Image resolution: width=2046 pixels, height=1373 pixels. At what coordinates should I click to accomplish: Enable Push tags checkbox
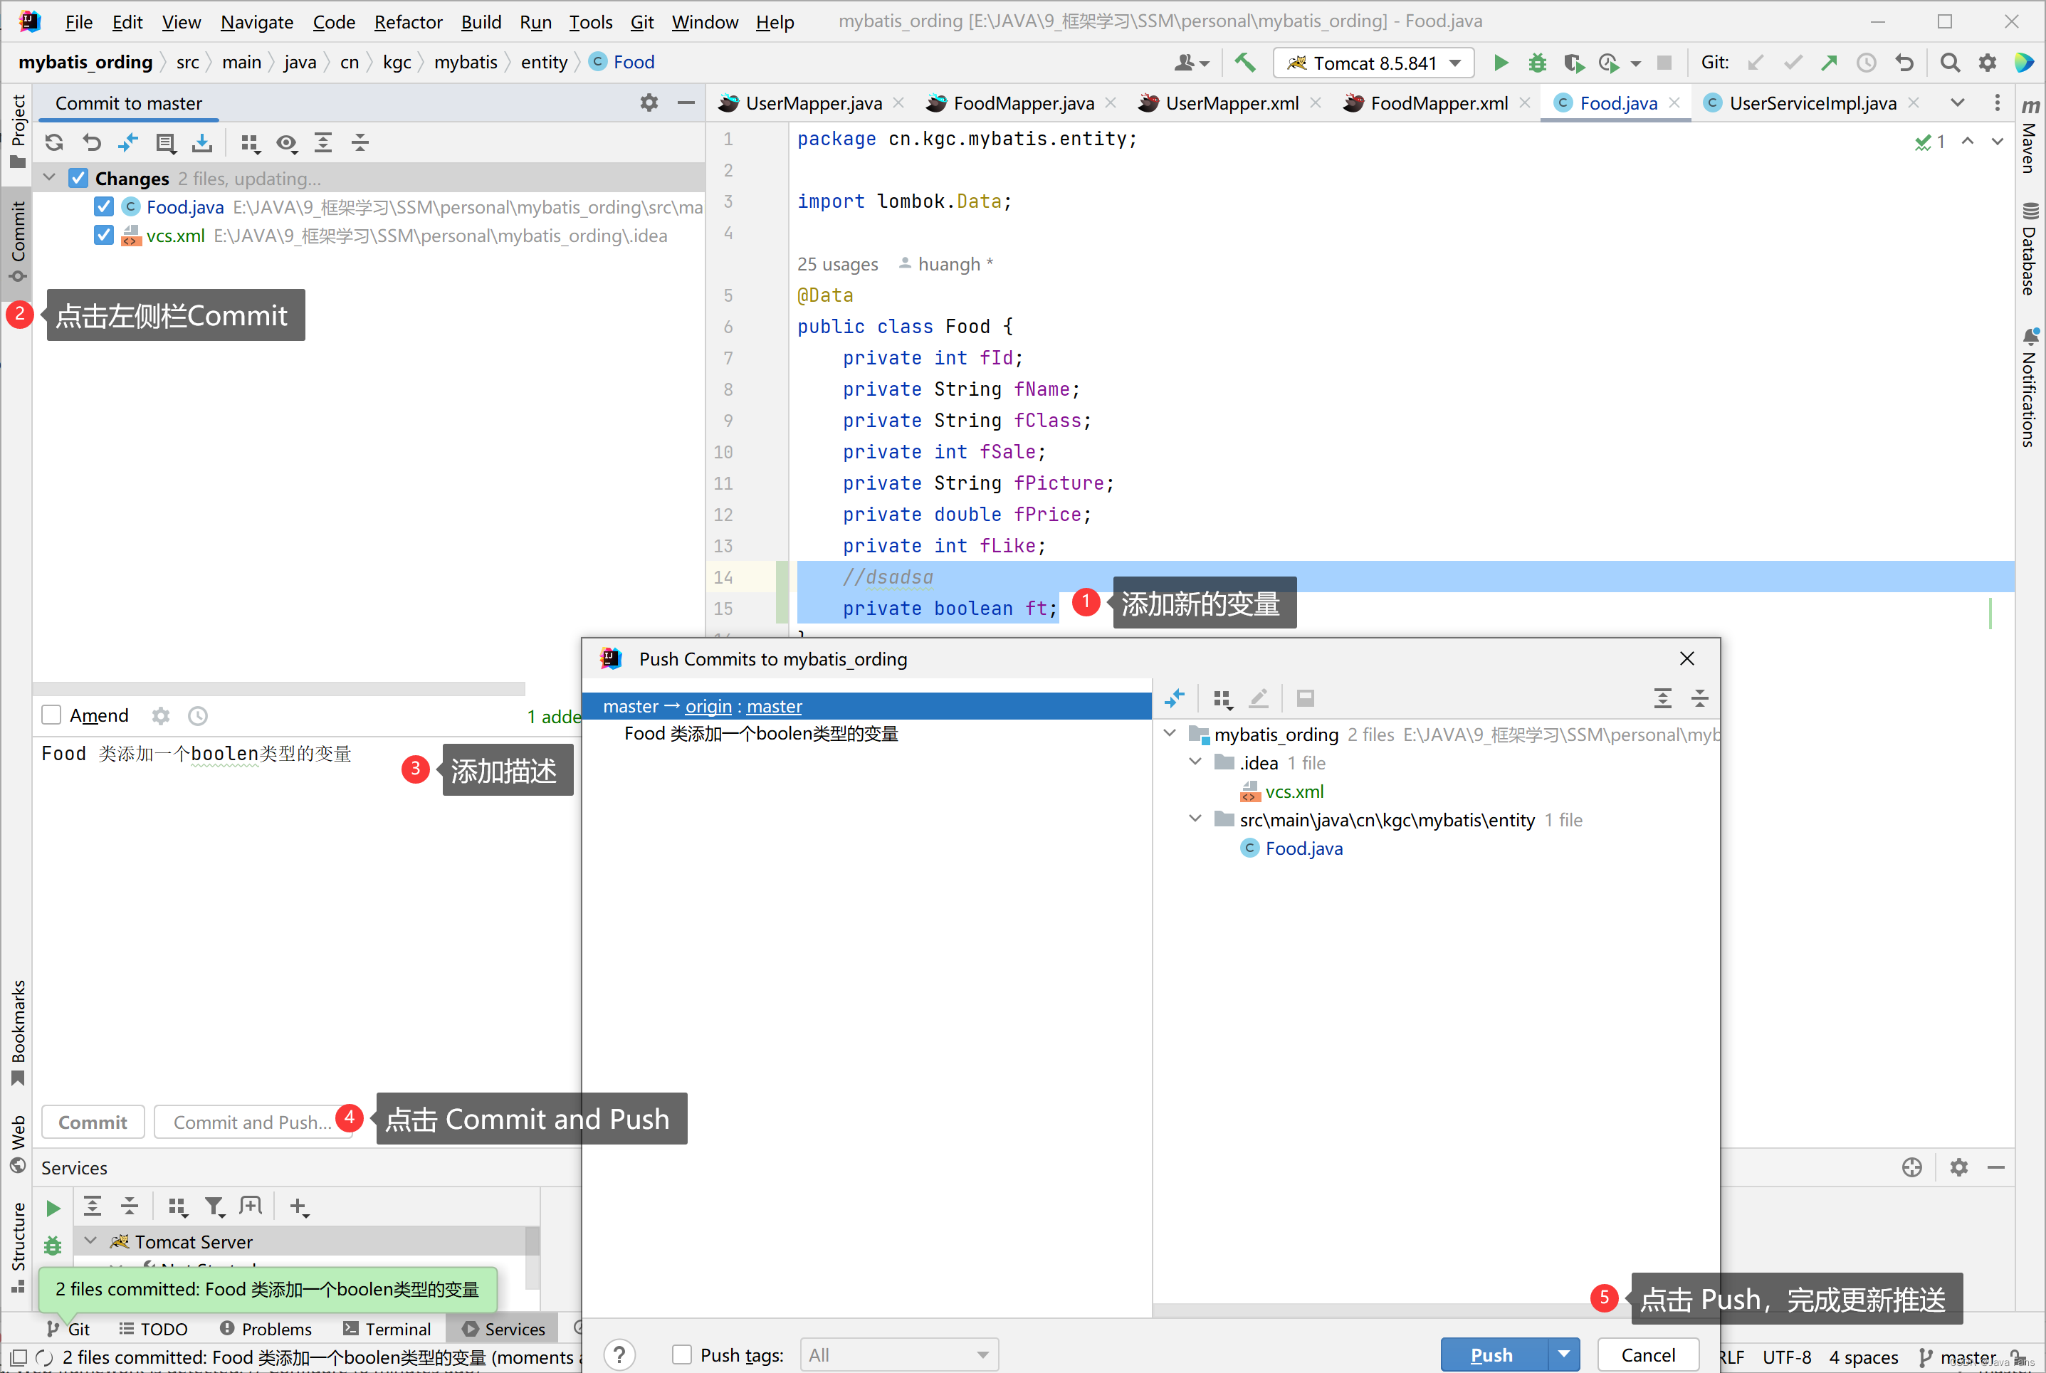[681, 1354]
